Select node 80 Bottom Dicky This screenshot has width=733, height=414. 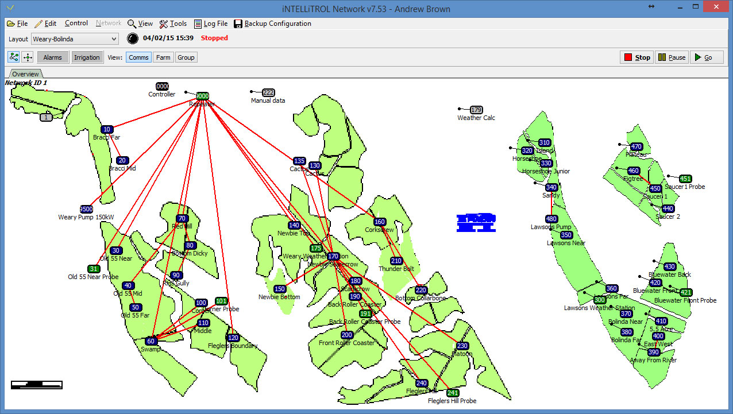(x=190, y=245)
